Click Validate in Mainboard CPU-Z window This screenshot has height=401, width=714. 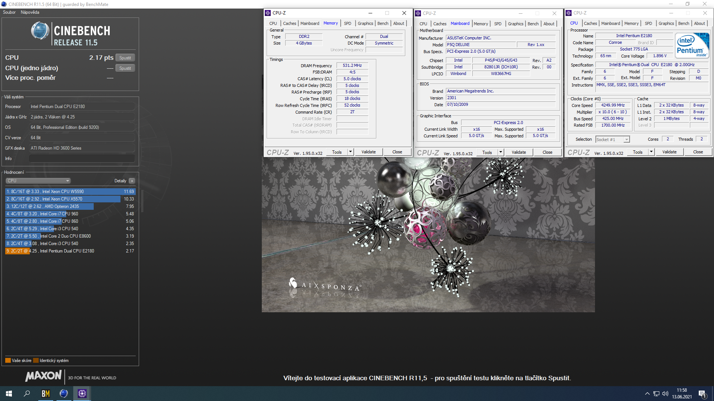(519, 152)
